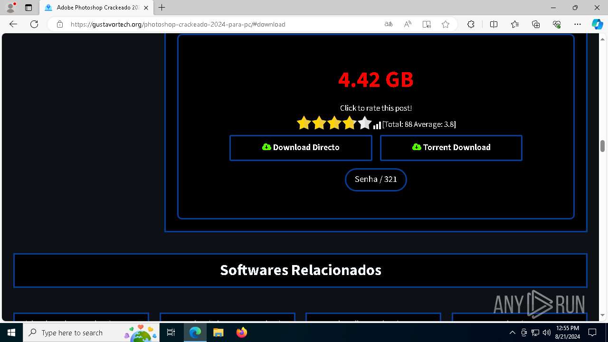This screenshot has height=342, width=608.
Task: Click the page vertical scrollbar thumb
Action: click(x=603, y=146)
